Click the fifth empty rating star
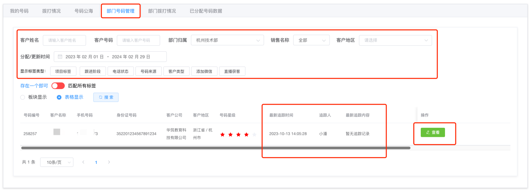Screen dimensions: 532x191 pyautogui.click(x=254, y=135)
